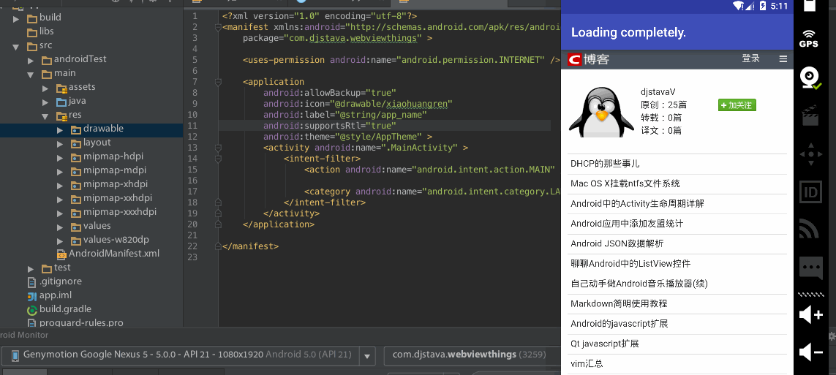Click the uses-permission INTERNET line in editor

(402, 60)
